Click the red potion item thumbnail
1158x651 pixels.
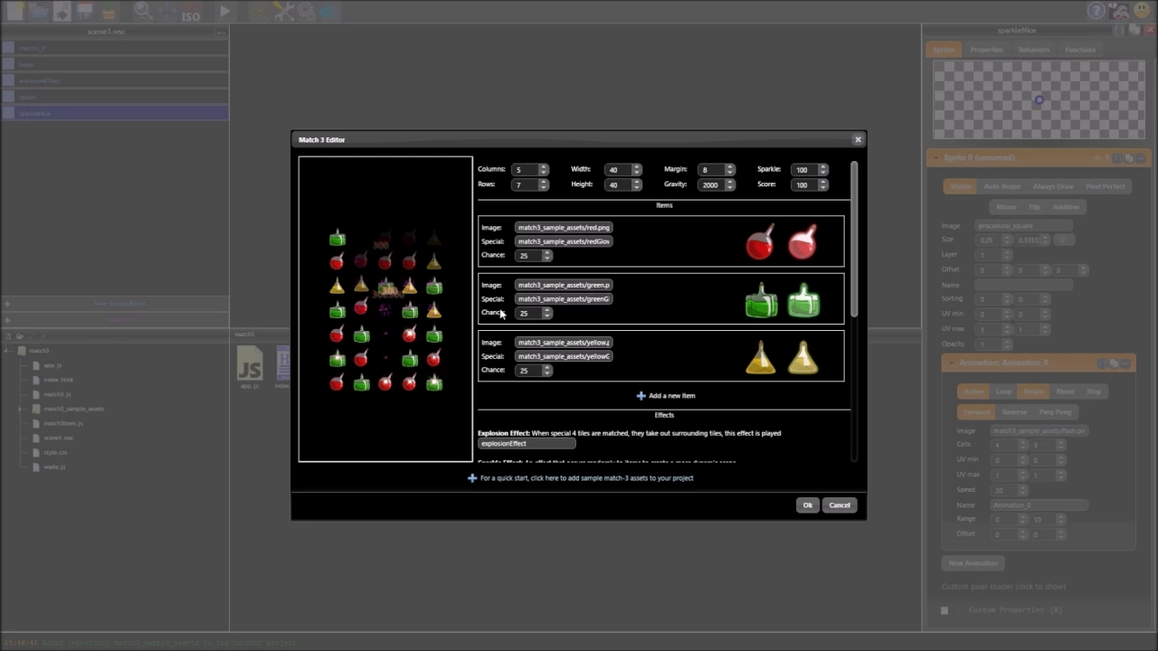(760, 242)
